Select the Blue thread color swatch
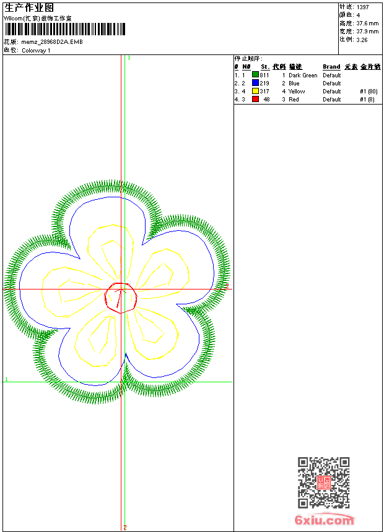Viewport: 384px width, 532px height. [x=255, y=83]
